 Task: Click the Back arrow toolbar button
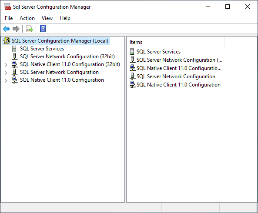point(6,29)
